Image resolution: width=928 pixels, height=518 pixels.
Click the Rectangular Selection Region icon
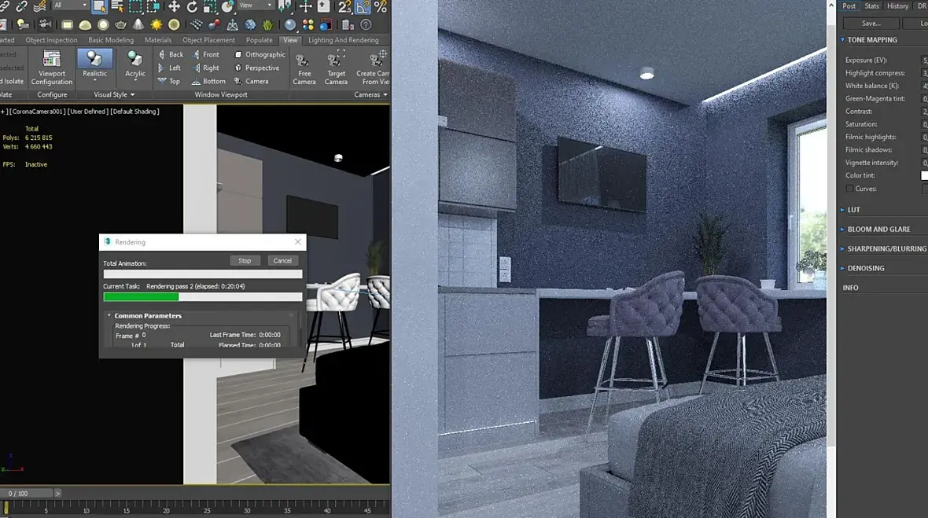click(x=135, y=6)
